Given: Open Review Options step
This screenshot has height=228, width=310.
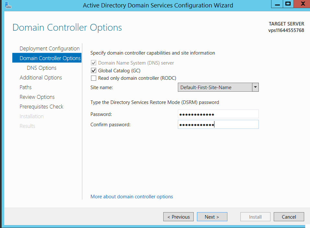Looking at the screenshot, I should click(x=37, y=97).
